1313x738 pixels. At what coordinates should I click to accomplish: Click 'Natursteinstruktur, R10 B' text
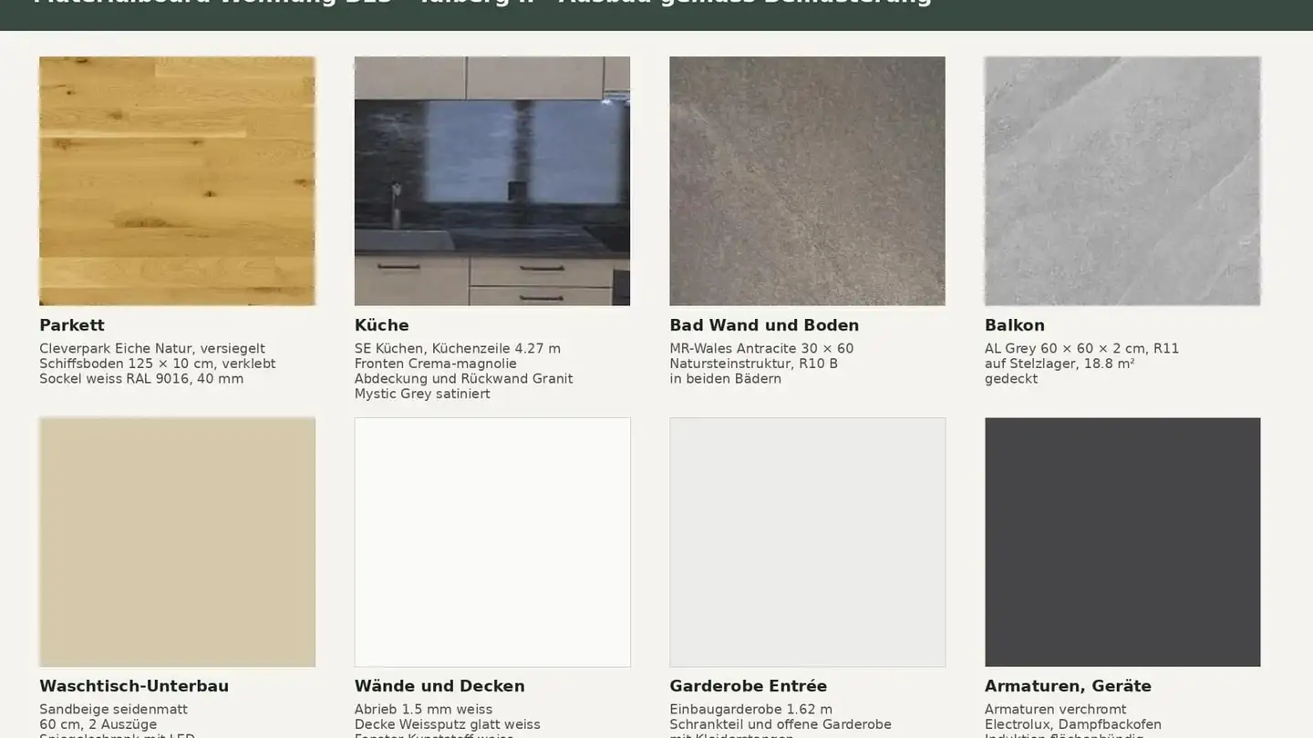click(754, 364)
